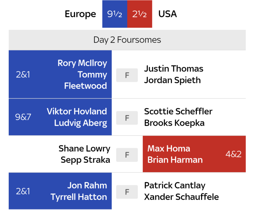
Task: Open Jon Rahm and Tyrrell Hatton pairing
Action: coord(79,191)
